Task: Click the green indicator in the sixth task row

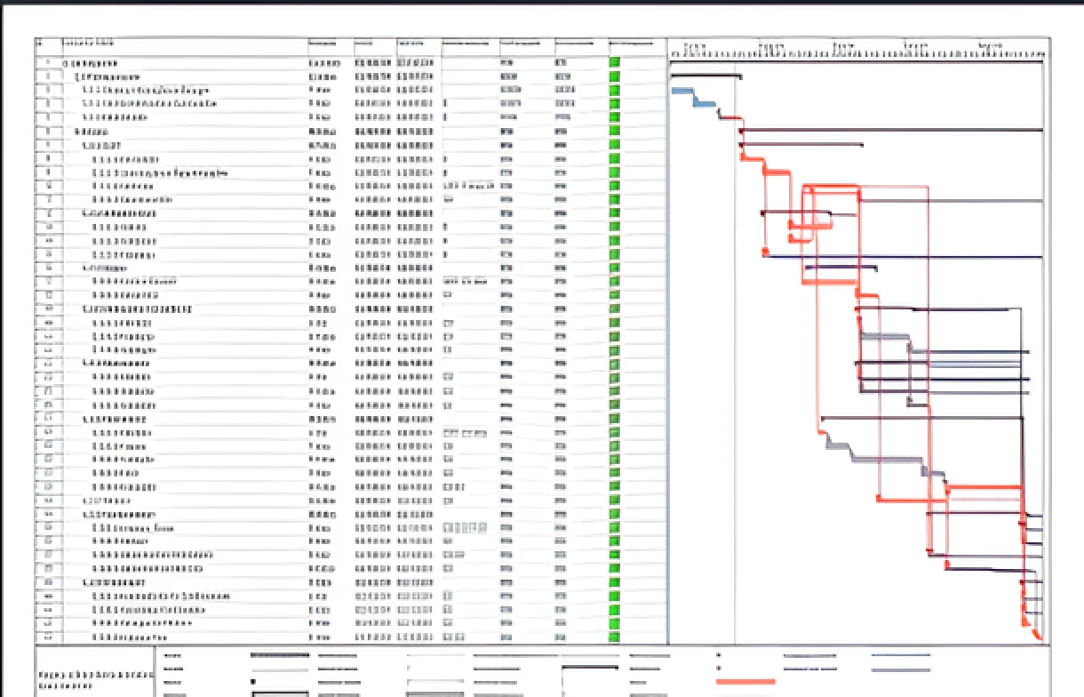Action: [613, 131]
